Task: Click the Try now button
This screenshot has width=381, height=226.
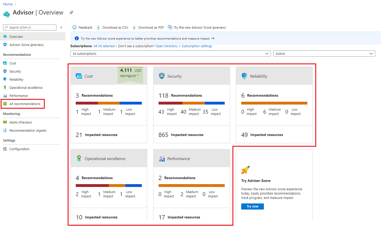Action: pos(252,206)
